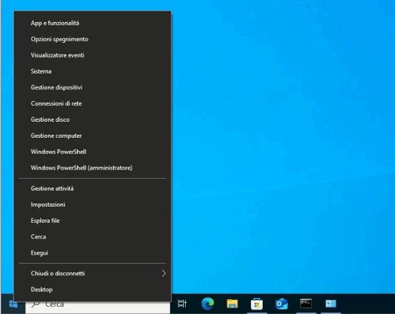Open Windows PowerShell entry
Image resolution: width=395 pixels, height=314 pixels.
93,152
